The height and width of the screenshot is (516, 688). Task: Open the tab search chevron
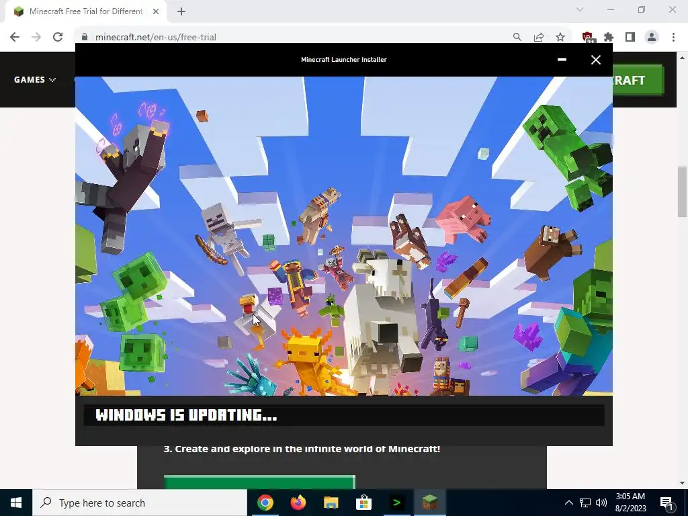580,9
